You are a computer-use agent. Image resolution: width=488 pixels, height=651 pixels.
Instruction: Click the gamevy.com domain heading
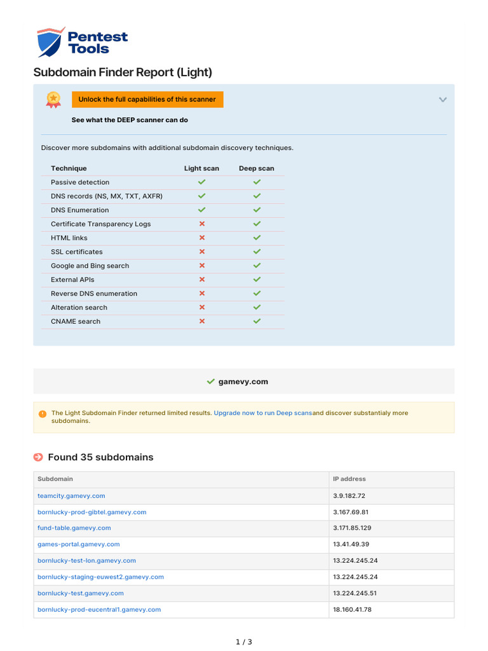click(x=243, y=381)
